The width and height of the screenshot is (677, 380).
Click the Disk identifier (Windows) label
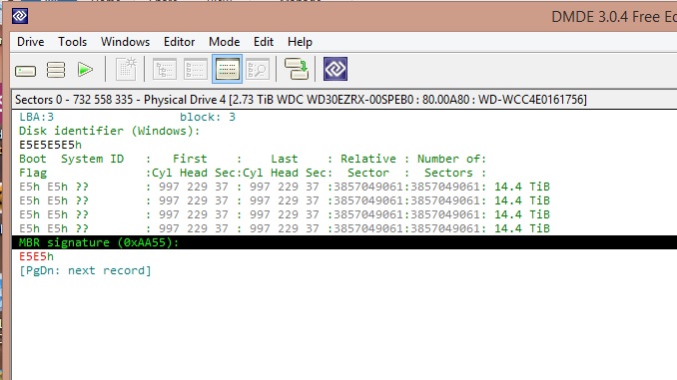pos(109,131)
